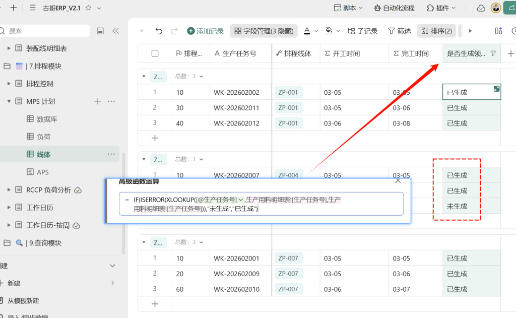
Task: Click the layout add-panel icon in toolbar
Action: tap(498, 31)
